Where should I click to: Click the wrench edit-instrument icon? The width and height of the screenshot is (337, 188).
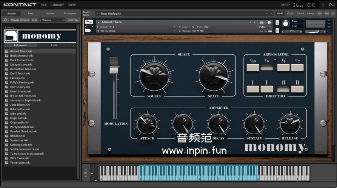pos(89,23)
